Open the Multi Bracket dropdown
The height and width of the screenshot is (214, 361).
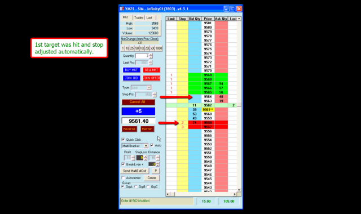point(146,146)
